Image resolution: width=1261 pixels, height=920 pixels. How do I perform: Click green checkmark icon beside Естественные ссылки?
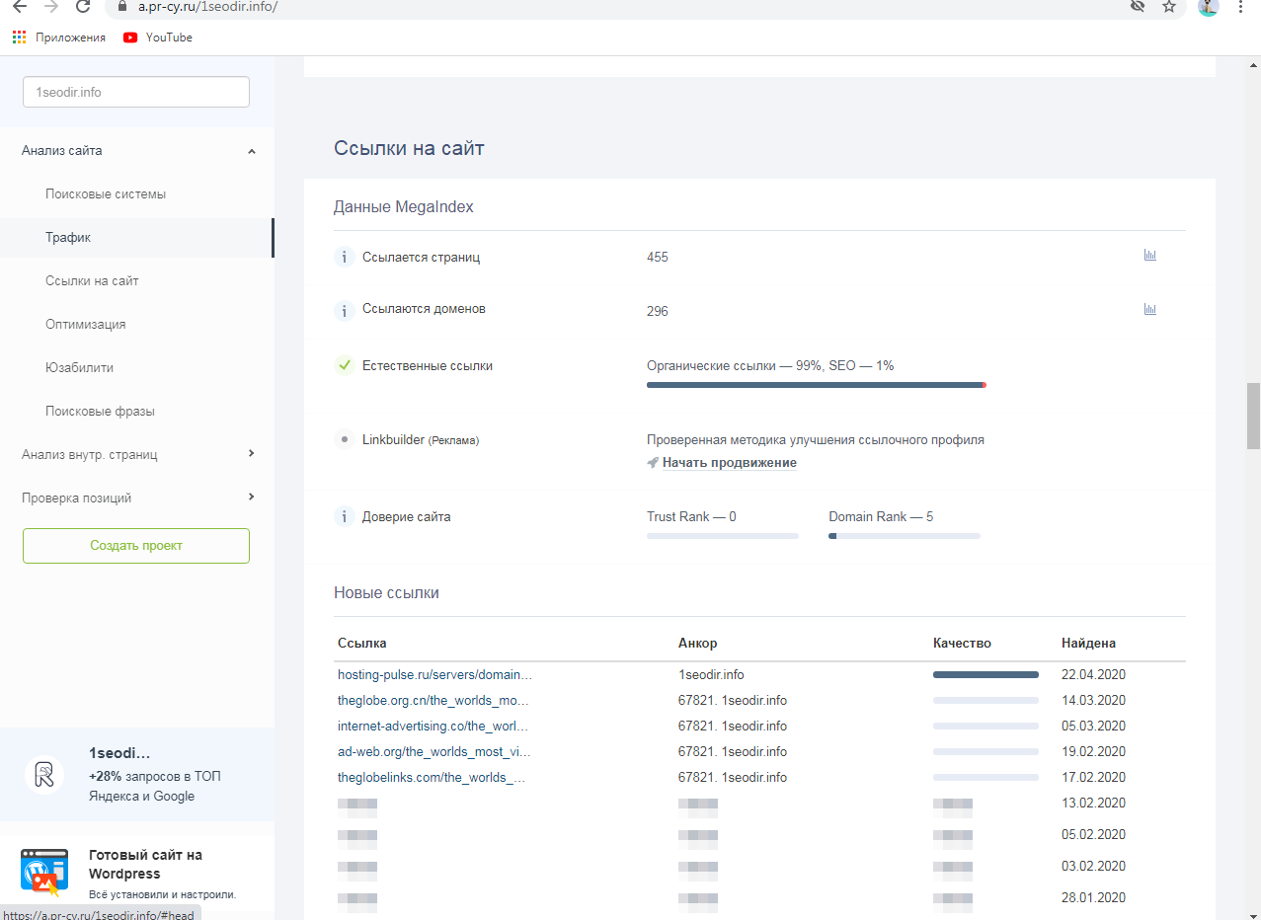coord(344,366)
